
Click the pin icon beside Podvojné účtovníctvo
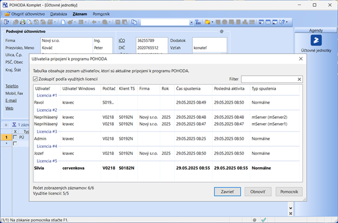[222, 32]
